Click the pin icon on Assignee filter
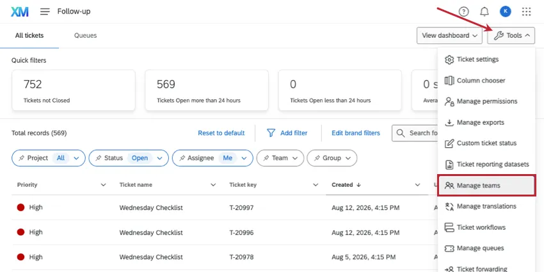This screenshot has width=544, height=272. [x=182, y=158]
